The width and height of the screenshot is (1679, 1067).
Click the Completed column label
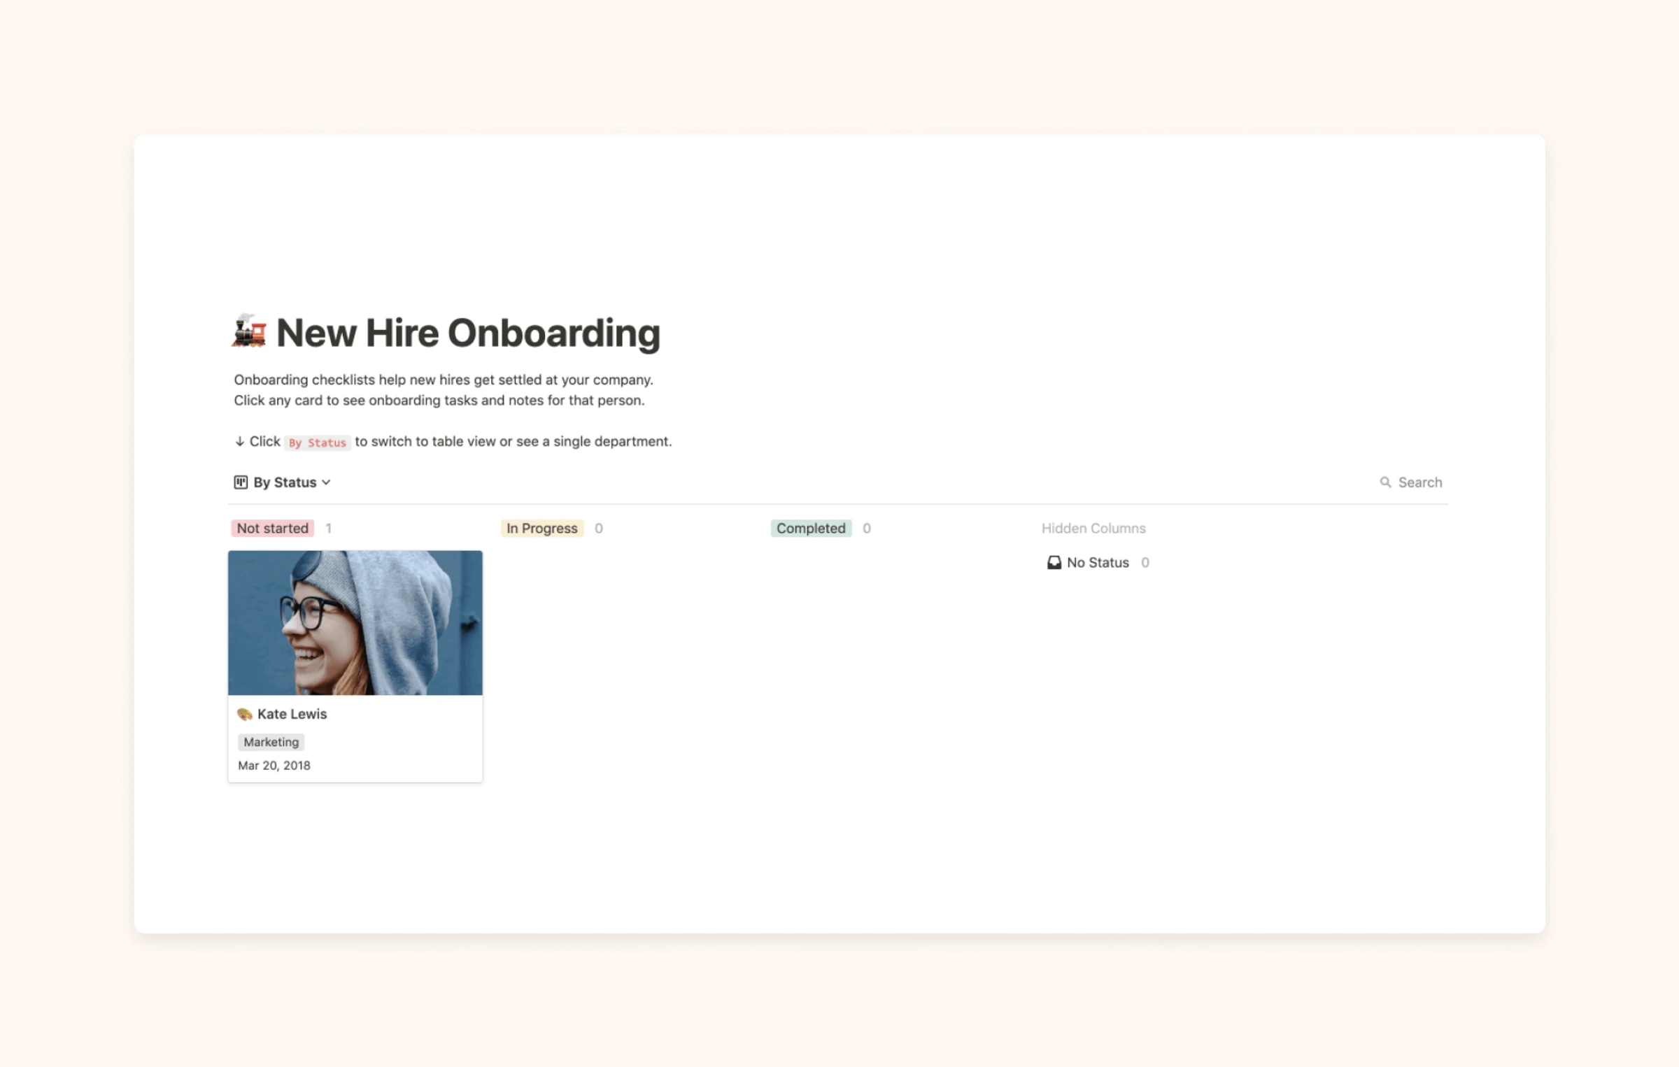pyautogui.click(x=810, y=528)
